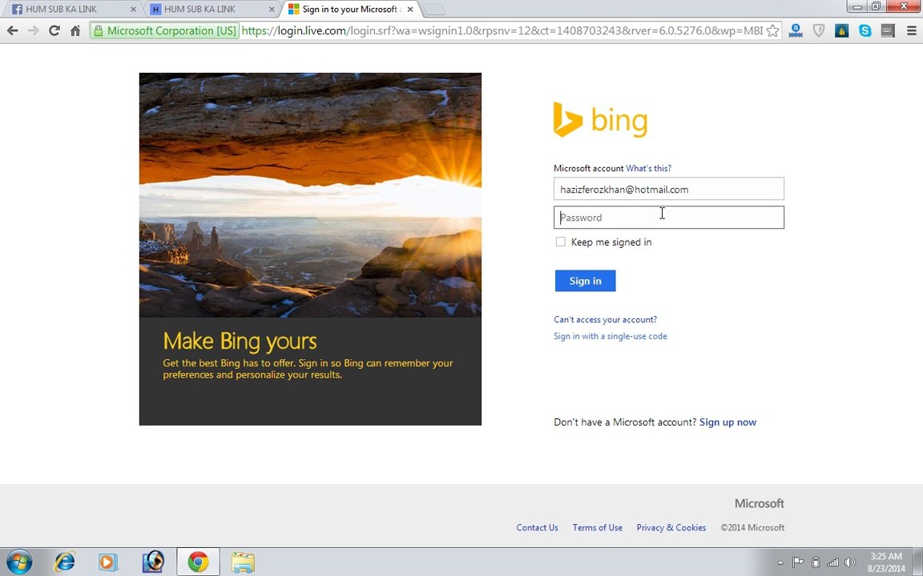Open Windows Media Player from taskbar
This screenshot has height=576, width=923.
(x=108, y=562)
